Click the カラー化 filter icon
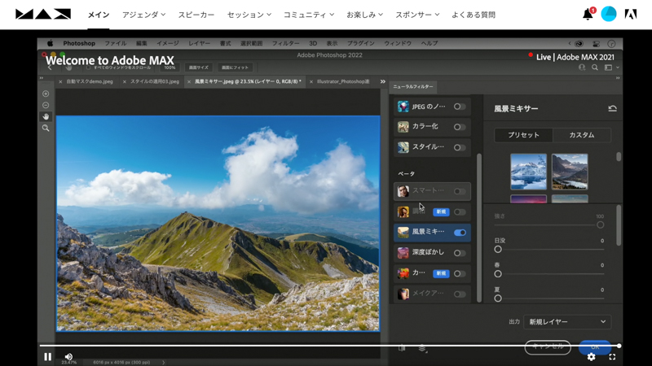The image size is (652, 366). coord(403,127)
